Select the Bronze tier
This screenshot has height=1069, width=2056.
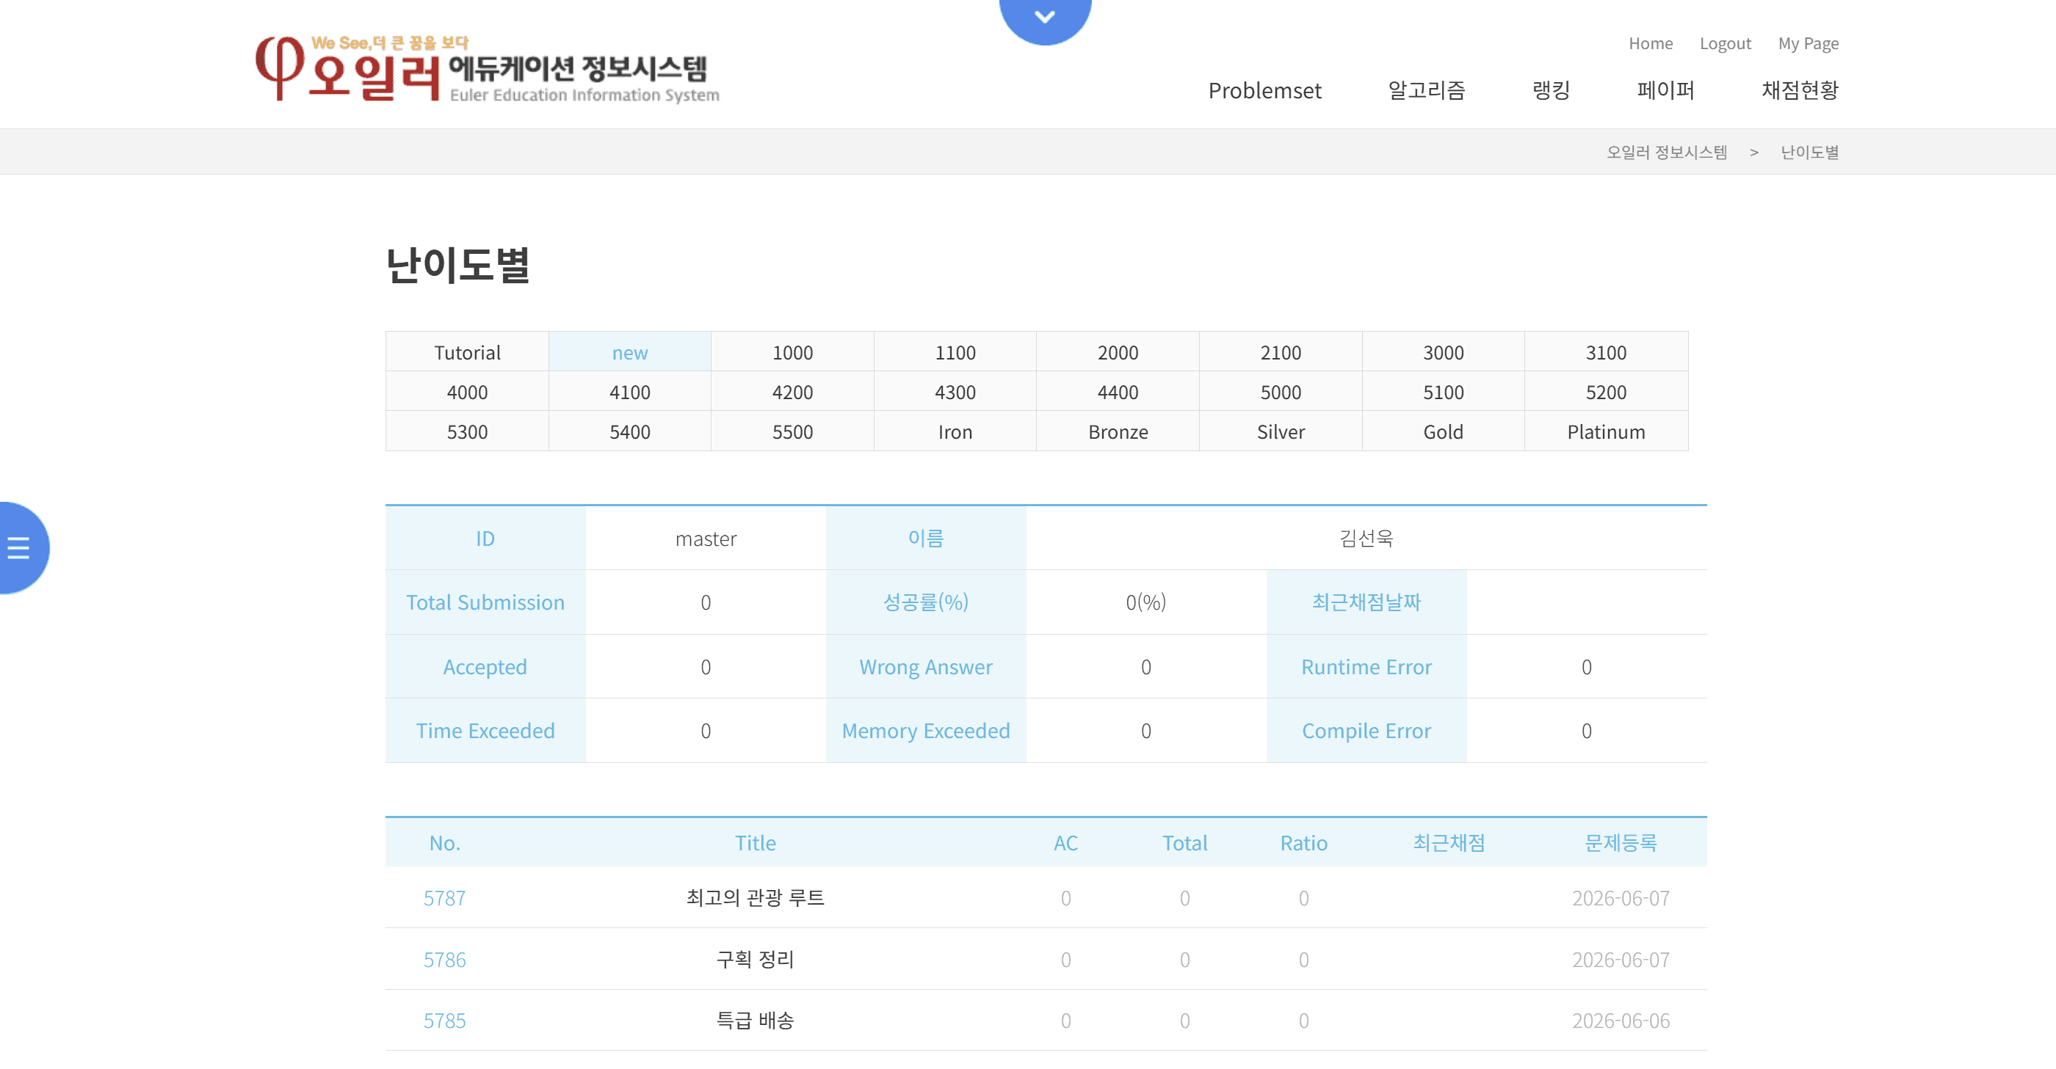point(1118,431)
